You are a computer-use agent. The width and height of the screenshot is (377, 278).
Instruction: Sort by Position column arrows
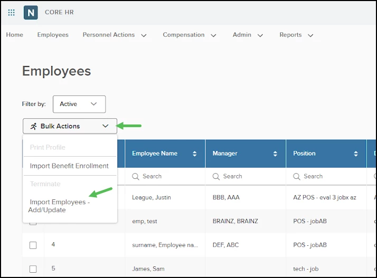[355, 154]
